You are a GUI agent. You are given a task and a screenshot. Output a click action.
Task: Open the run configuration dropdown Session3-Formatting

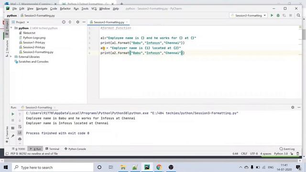click(x=248, y=15)
